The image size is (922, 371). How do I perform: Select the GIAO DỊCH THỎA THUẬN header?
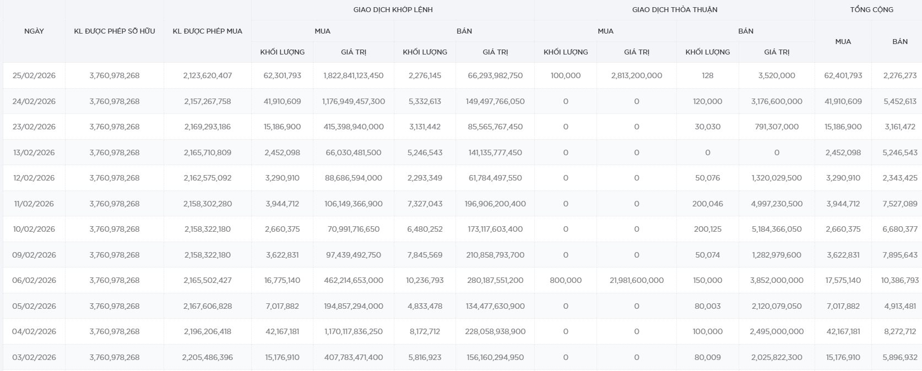click(674, 10)
